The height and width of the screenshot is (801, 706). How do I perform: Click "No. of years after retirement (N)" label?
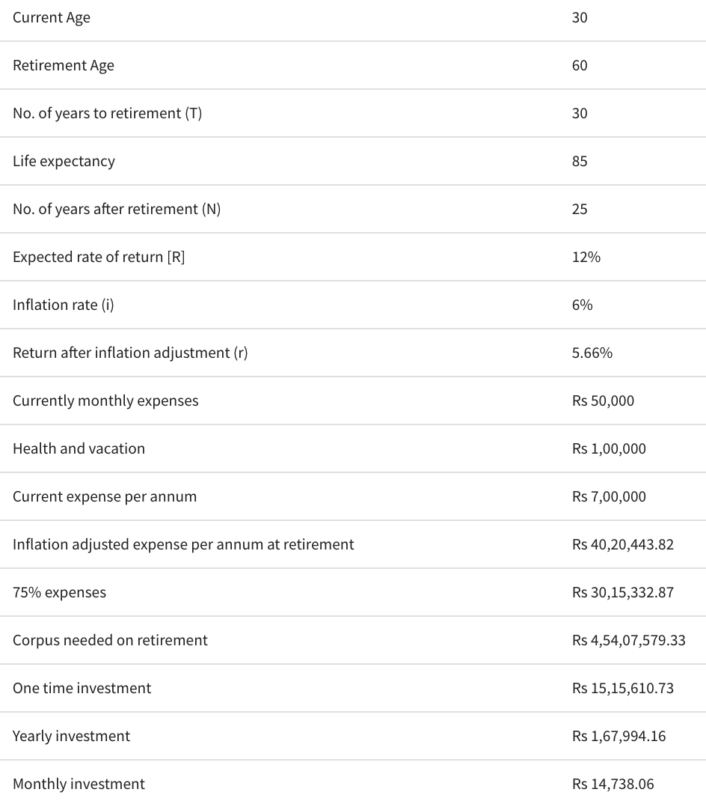click(117, 210)
